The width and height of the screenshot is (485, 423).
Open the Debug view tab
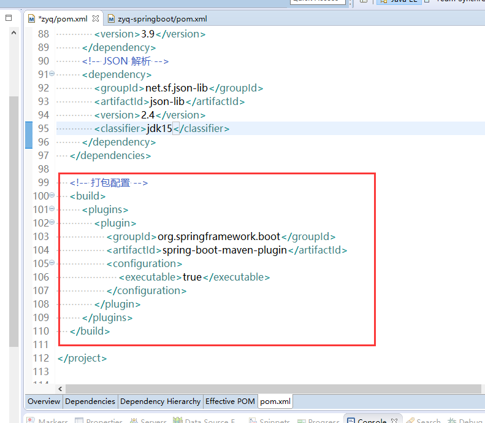click(x=465, y=421)
